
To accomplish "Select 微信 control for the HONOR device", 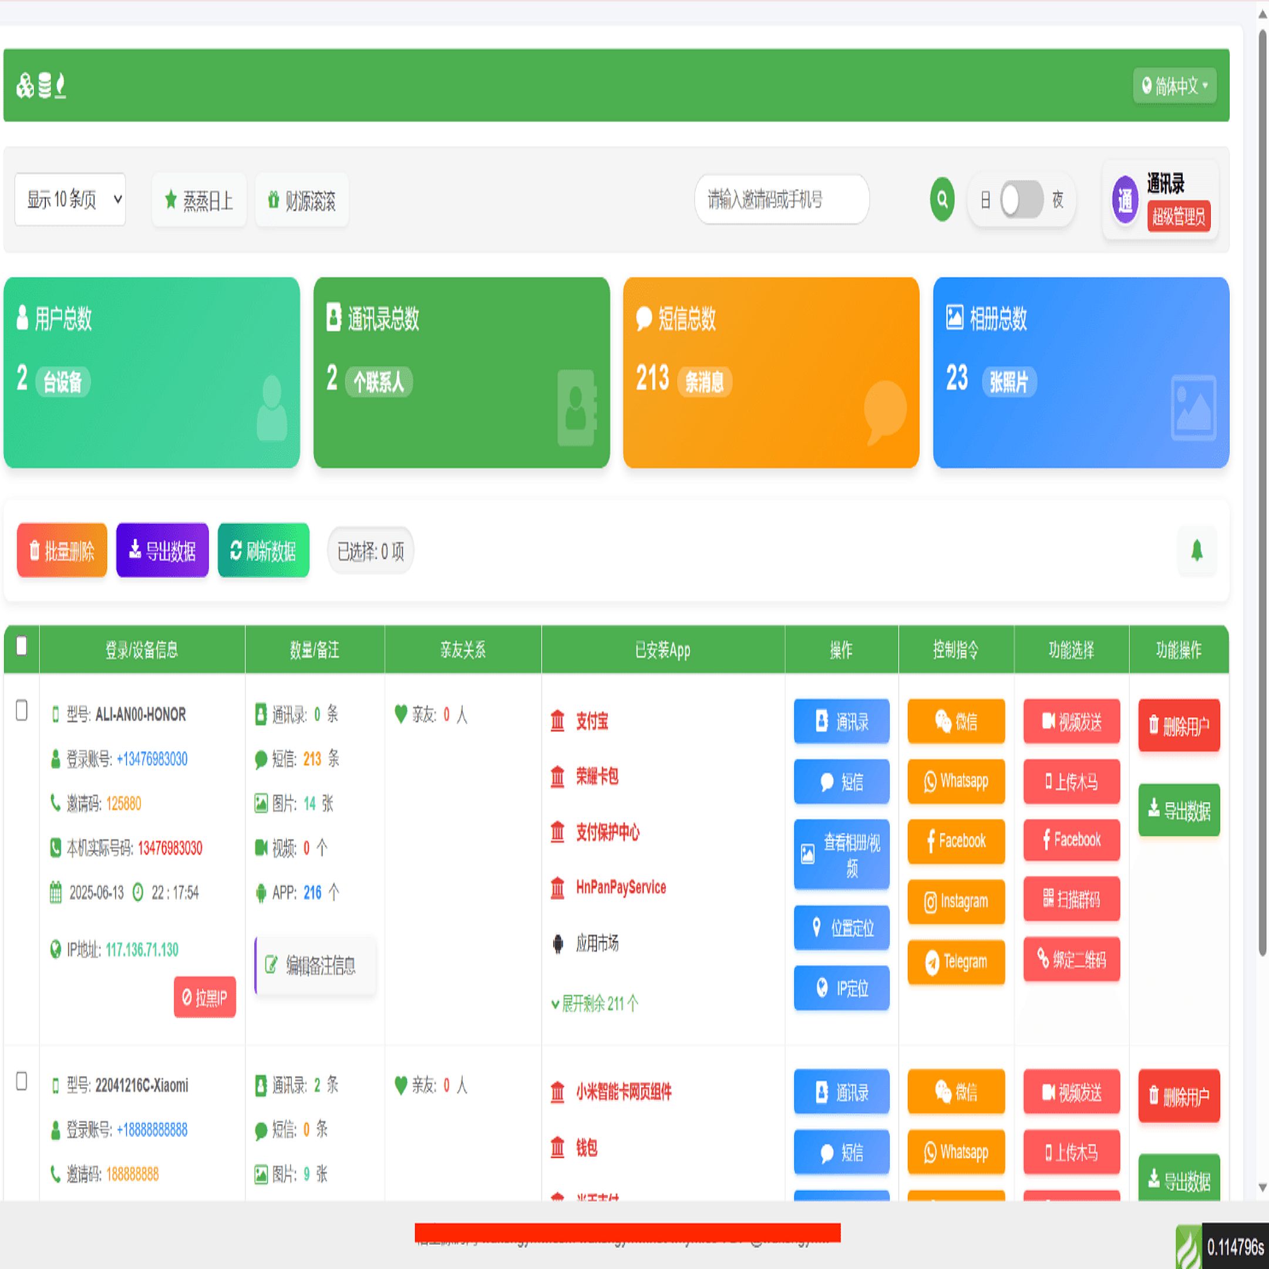I will pyautogui.click(x=955, y=722).
